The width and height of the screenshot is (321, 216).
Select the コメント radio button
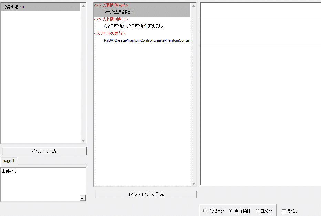(257, 211)
